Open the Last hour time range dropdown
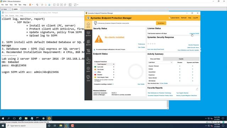The height and width of the screenshot is (128, 227). (x=160, y=63)
